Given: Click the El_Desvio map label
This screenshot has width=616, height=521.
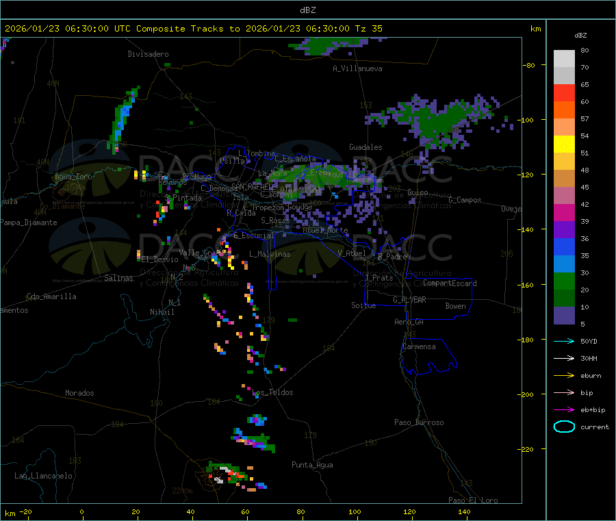Looking at the screenshot, I should [x=160, y=259].
